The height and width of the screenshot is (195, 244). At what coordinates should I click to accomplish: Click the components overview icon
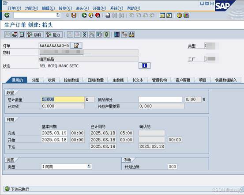tap(92, 34)
